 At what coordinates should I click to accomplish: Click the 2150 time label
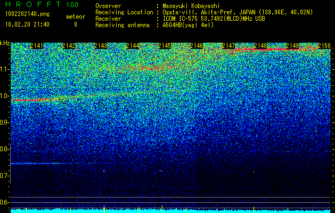click(324, 46)
